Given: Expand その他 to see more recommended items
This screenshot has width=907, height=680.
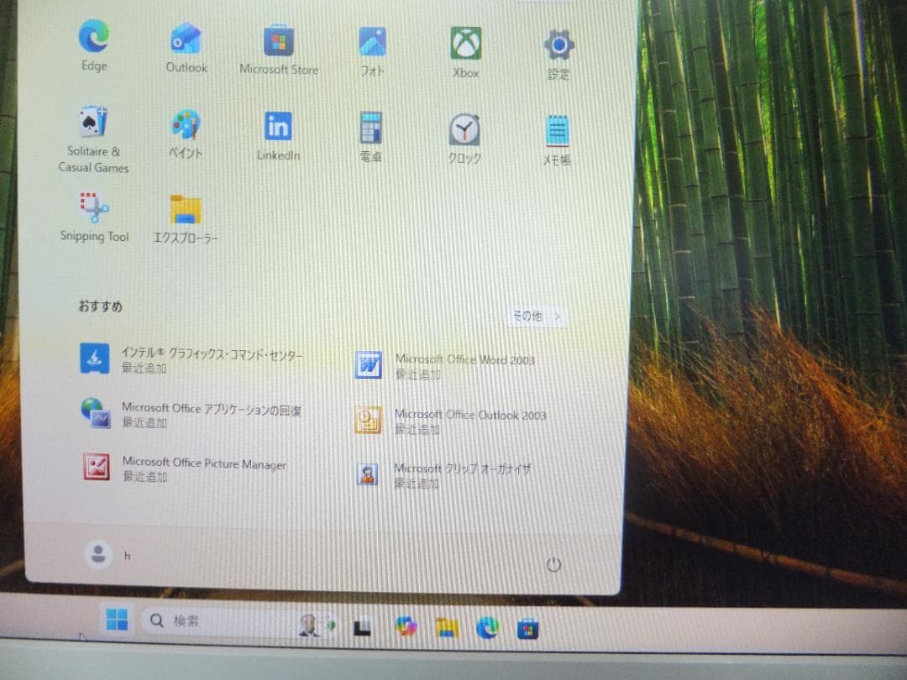Looking at the screenshot, I should click(x=536, y=316).
